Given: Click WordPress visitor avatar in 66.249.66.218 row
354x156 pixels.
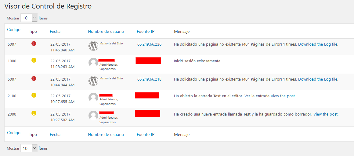Looking at the screenshot, I should coord(93,81).
